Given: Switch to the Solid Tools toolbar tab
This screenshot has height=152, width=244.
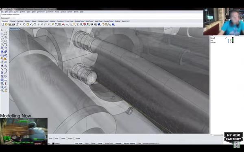Looking at the screenshot, I should click(x=89, y=21).
